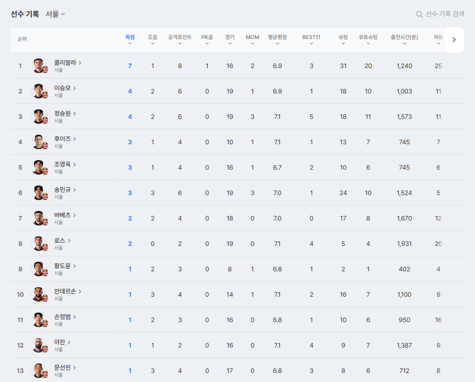Click the 순위 column header
This screenshot has width=475, height=382.
pyautogui.click(x=22, y=39)
